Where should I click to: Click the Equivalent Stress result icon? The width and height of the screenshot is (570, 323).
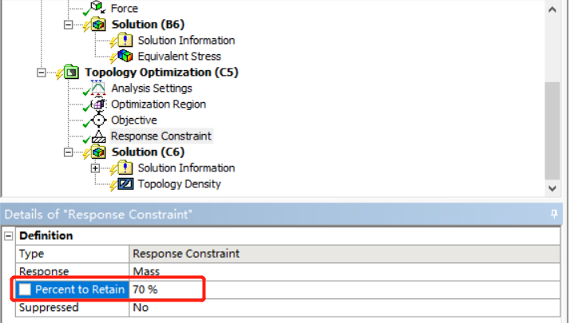coord(125,56)
